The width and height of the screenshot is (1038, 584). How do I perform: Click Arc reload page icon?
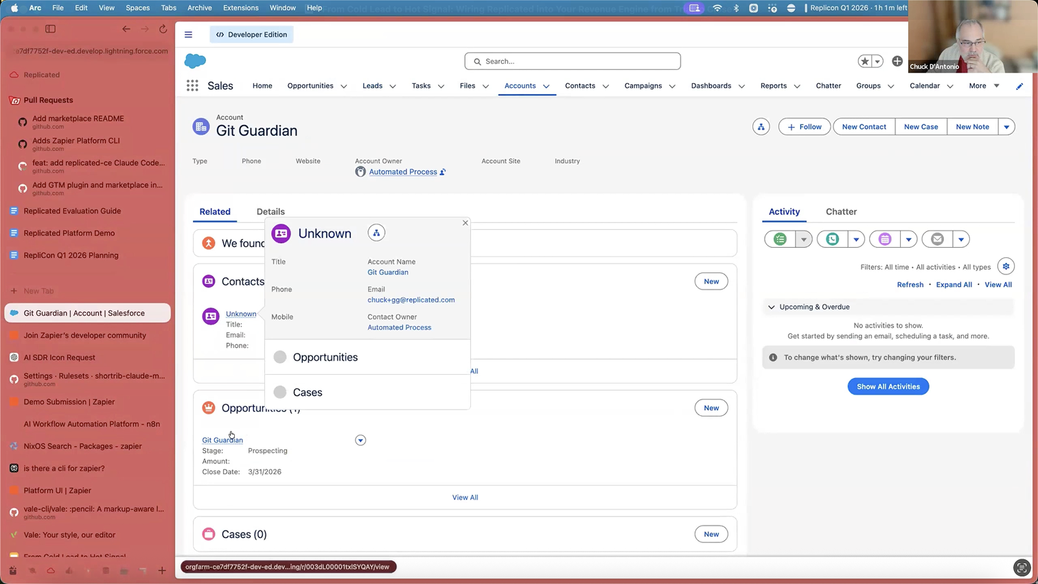[x=163, y=29]
